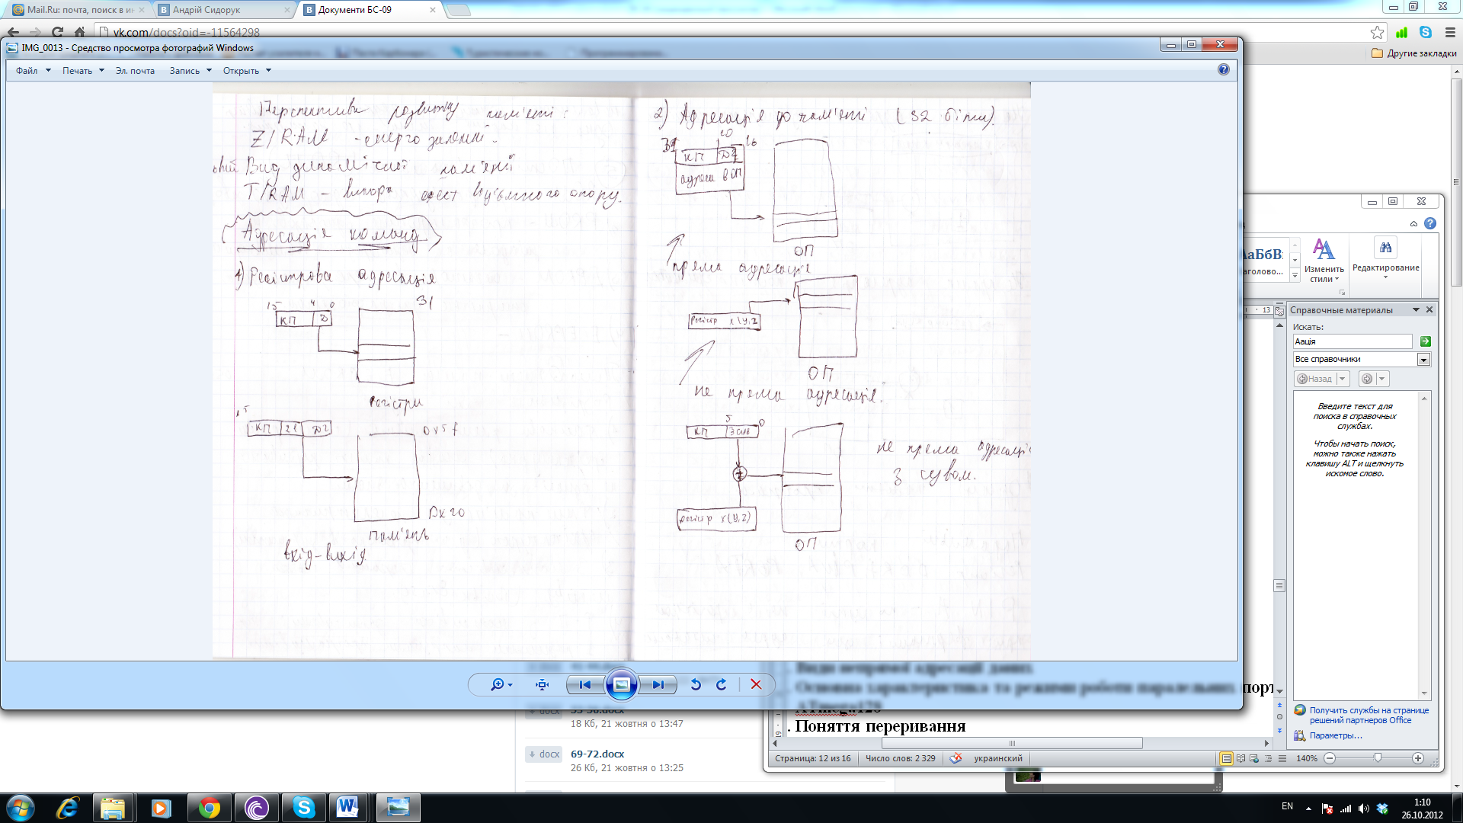Open the Параметры… link
1463x823 pixels.
[1335, 735]
